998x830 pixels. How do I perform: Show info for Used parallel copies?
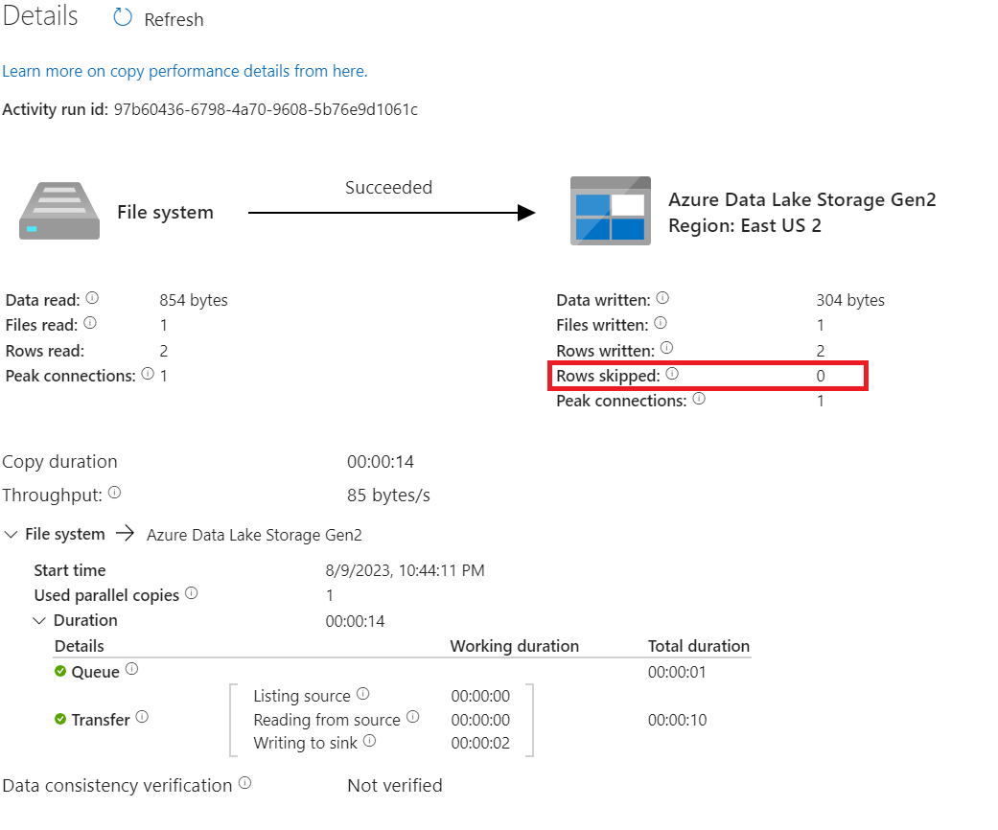pos(192,593)
